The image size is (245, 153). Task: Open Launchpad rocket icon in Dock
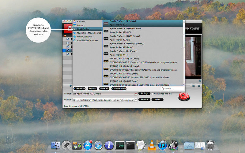[66, 145]
